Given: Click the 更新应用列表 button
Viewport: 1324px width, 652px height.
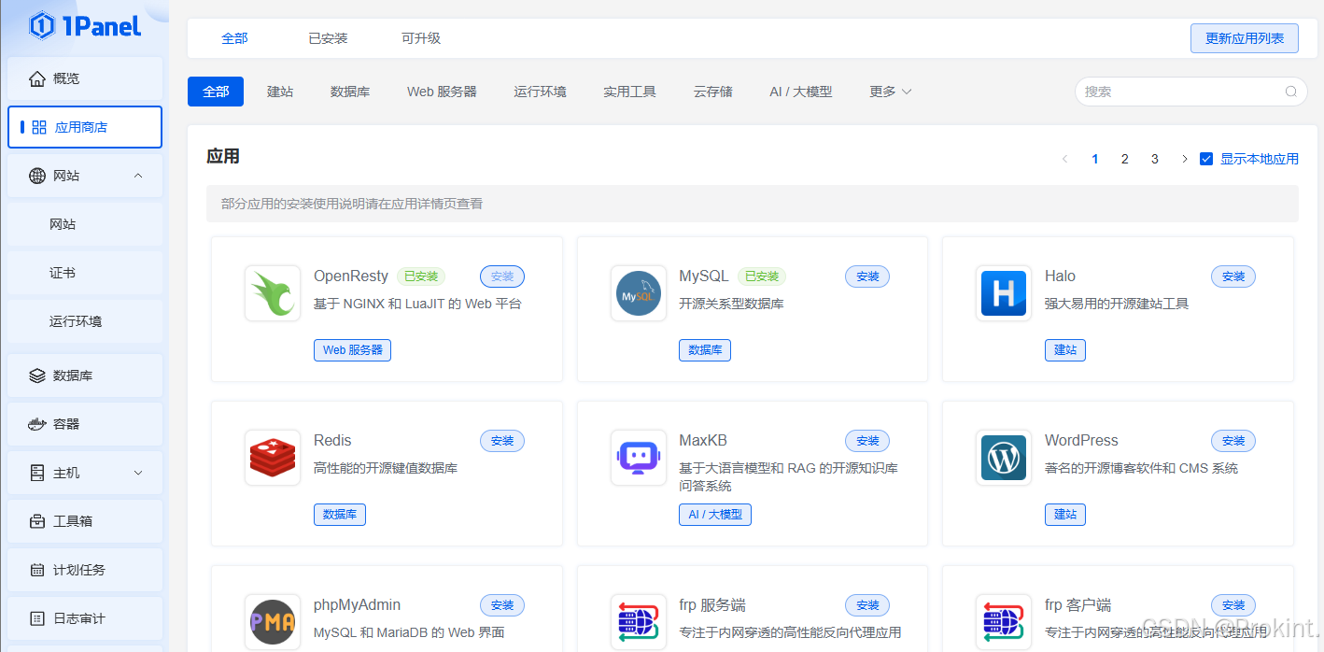Looking at the screenshot, I should tap(1245, 38).
